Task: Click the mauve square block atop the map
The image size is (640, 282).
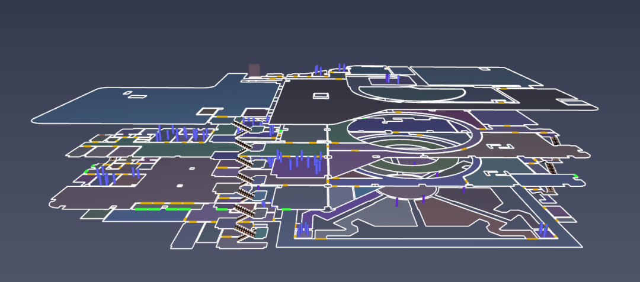Action: click(254, 70)
